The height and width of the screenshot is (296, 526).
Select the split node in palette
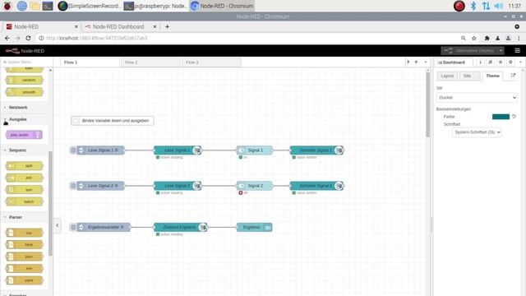[25, 166]
